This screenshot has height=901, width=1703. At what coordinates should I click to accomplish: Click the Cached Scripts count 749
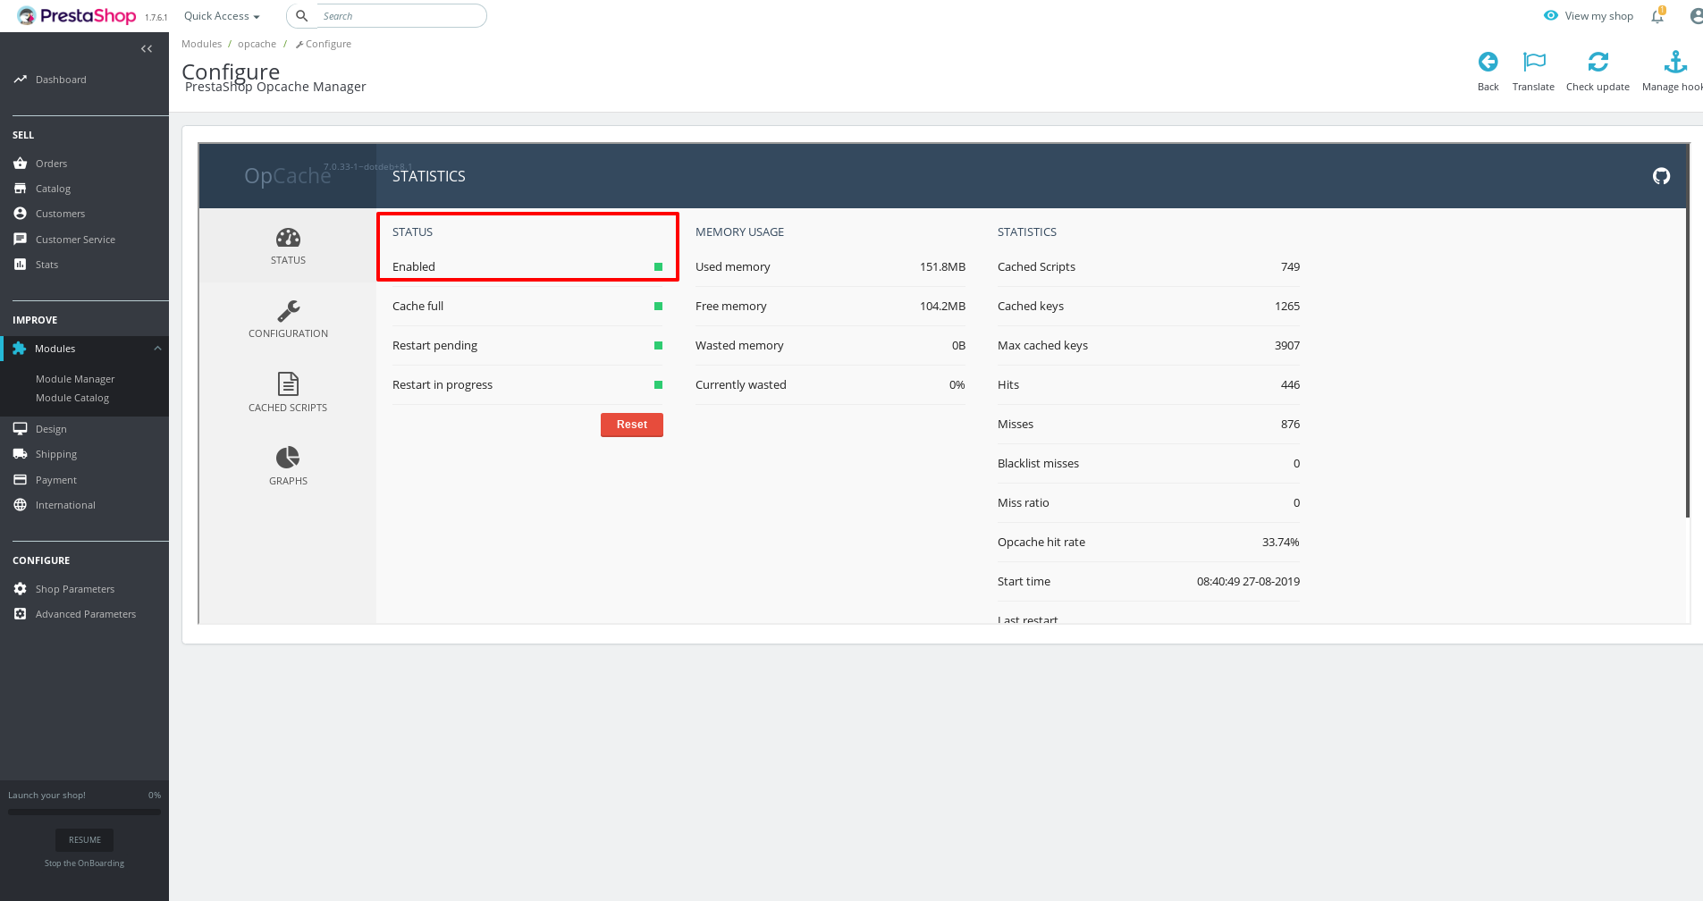pyautogui.click(x=1290, y=267)
